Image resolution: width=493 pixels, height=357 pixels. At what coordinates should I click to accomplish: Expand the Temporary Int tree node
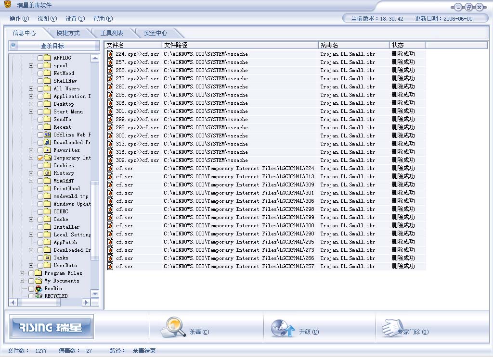[31, 158]
